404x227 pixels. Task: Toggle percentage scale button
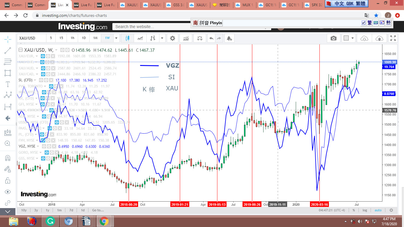[354, 210]
